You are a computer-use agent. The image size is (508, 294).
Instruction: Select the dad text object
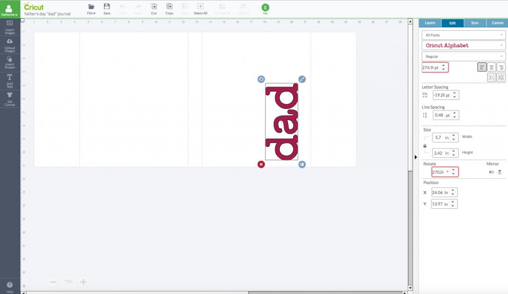[x=282, y=121]
